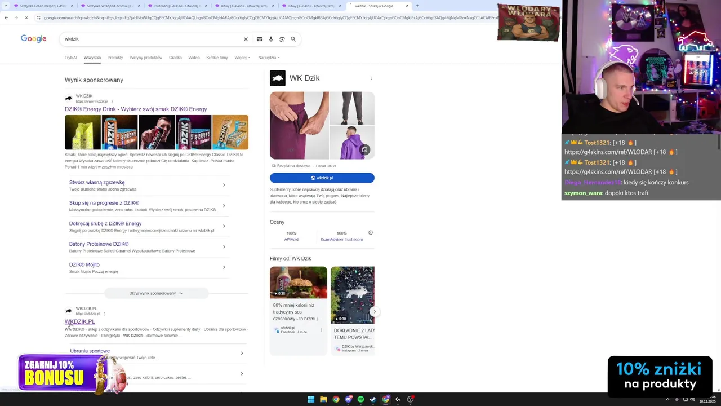
Task: Click the 10% zniżki na produkty banner
Action: tap(660, 376)
